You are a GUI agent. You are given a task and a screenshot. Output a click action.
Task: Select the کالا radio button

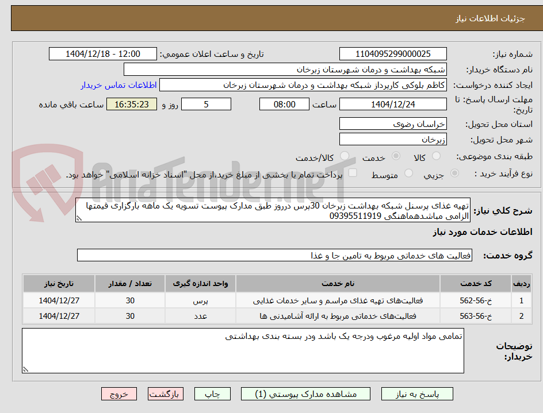(437, 156)
